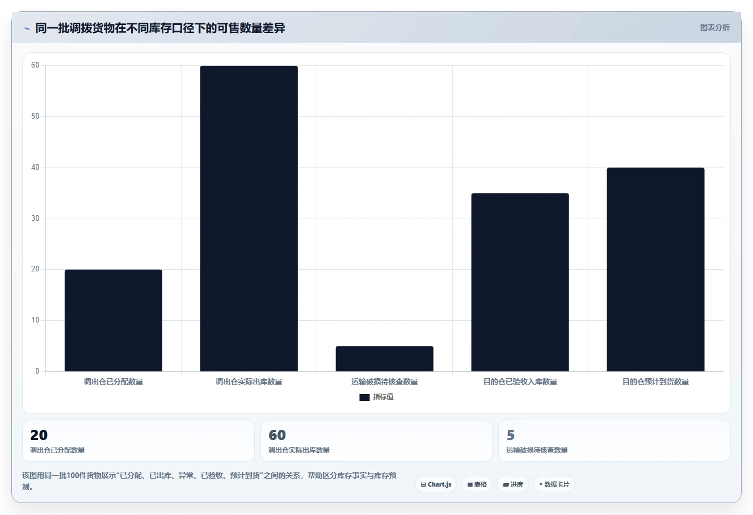Click the y-axis value 50
The width and height of the screenshot is (753, 515).
35,116
